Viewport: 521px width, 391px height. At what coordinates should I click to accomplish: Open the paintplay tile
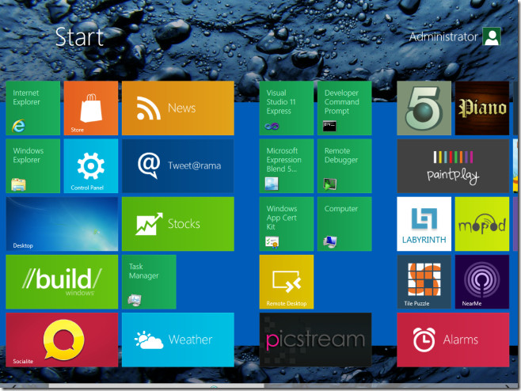pyautogui.click(x=453, y=165)
